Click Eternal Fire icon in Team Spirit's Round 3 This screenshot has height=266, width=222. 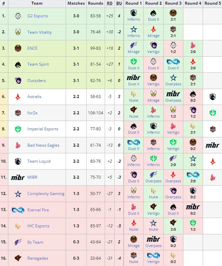coord(173,62)
